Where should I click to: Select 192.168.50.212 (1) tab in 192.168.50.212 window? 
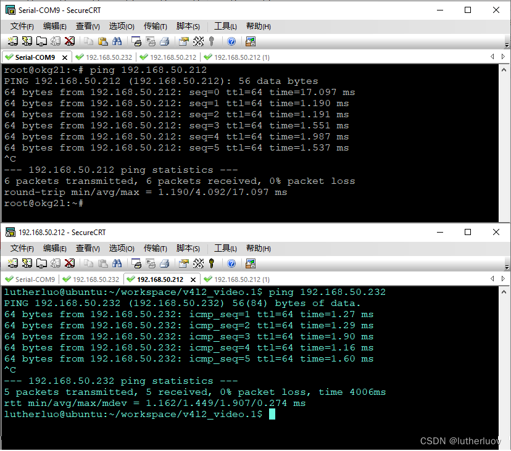pyautogui.click(x=237, y=279)
